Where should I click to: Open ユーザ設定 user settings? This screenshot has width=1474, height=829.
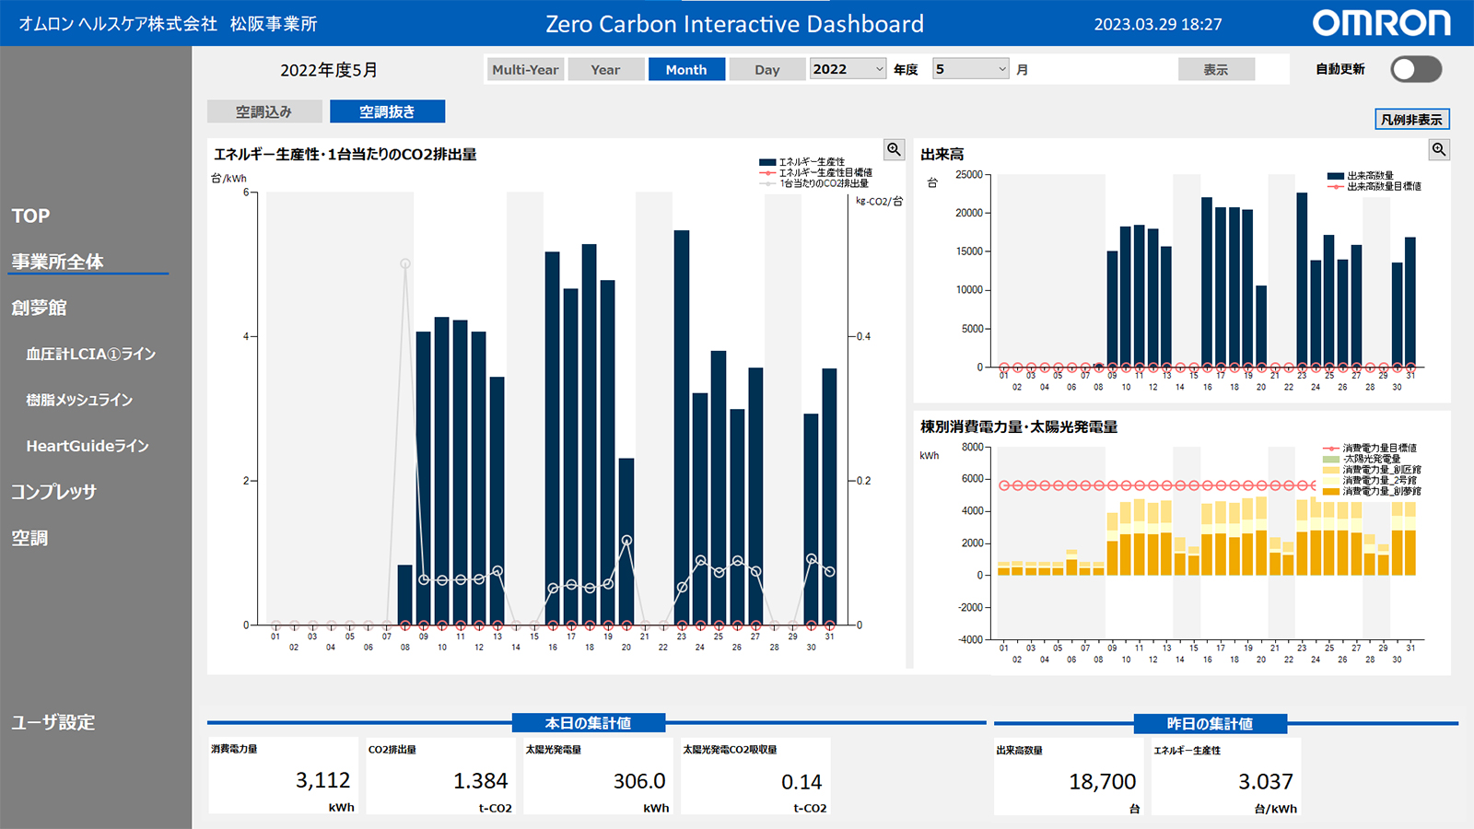click(x=53, y=722)
